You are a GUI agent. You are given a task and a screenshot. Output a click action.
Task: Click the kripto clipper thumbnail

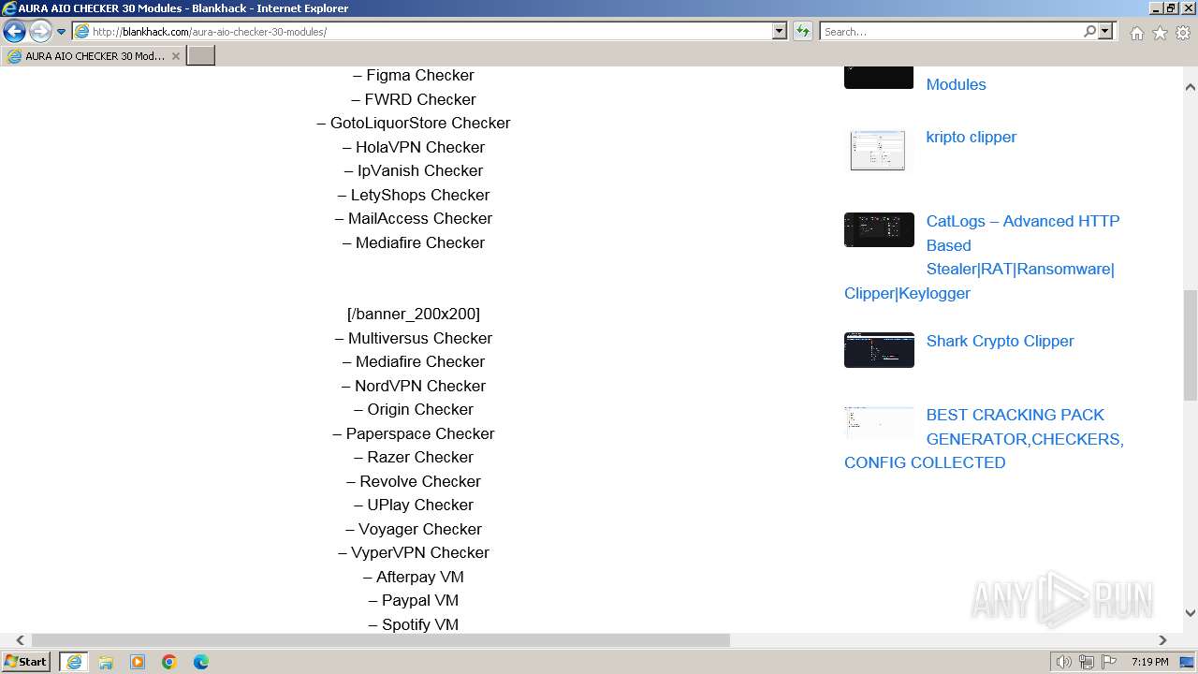(877, 150)
